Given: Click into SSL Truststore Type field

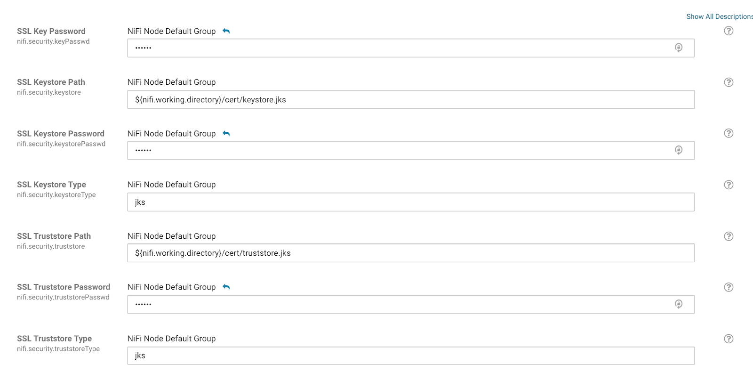Looking at the screenshot, I should pyautogui.click(x=410, y=356).
